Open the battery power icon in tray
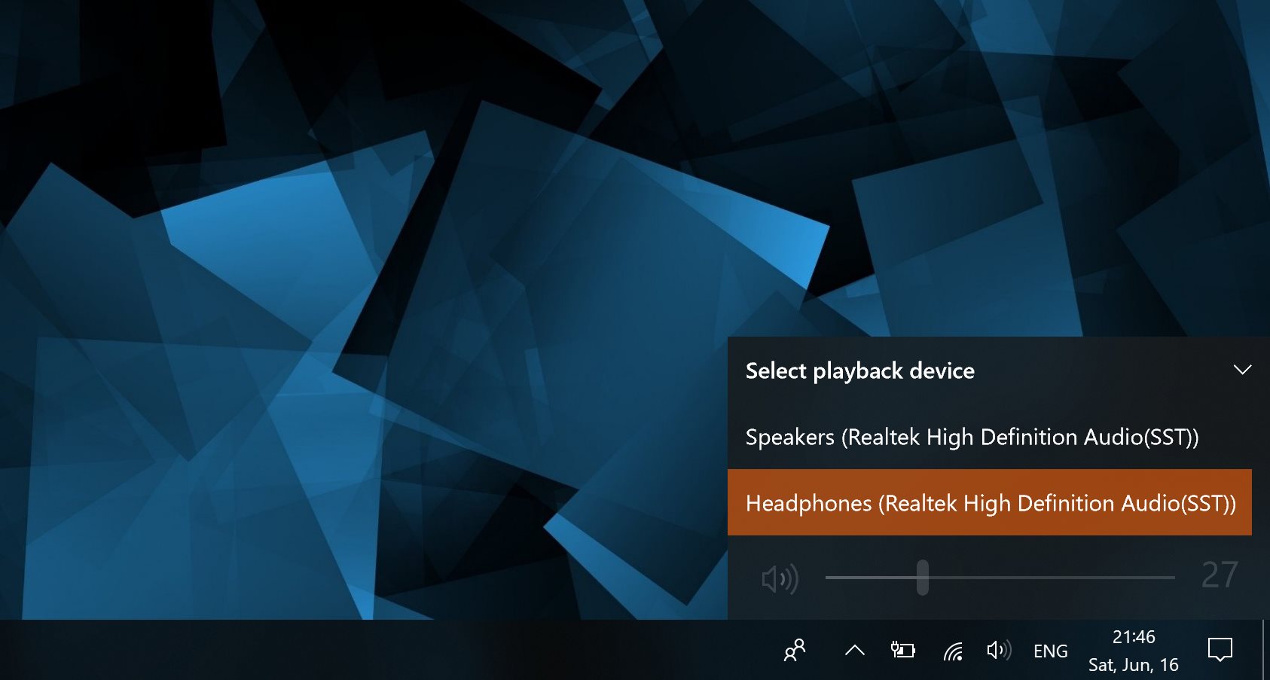 pos(902,650)
